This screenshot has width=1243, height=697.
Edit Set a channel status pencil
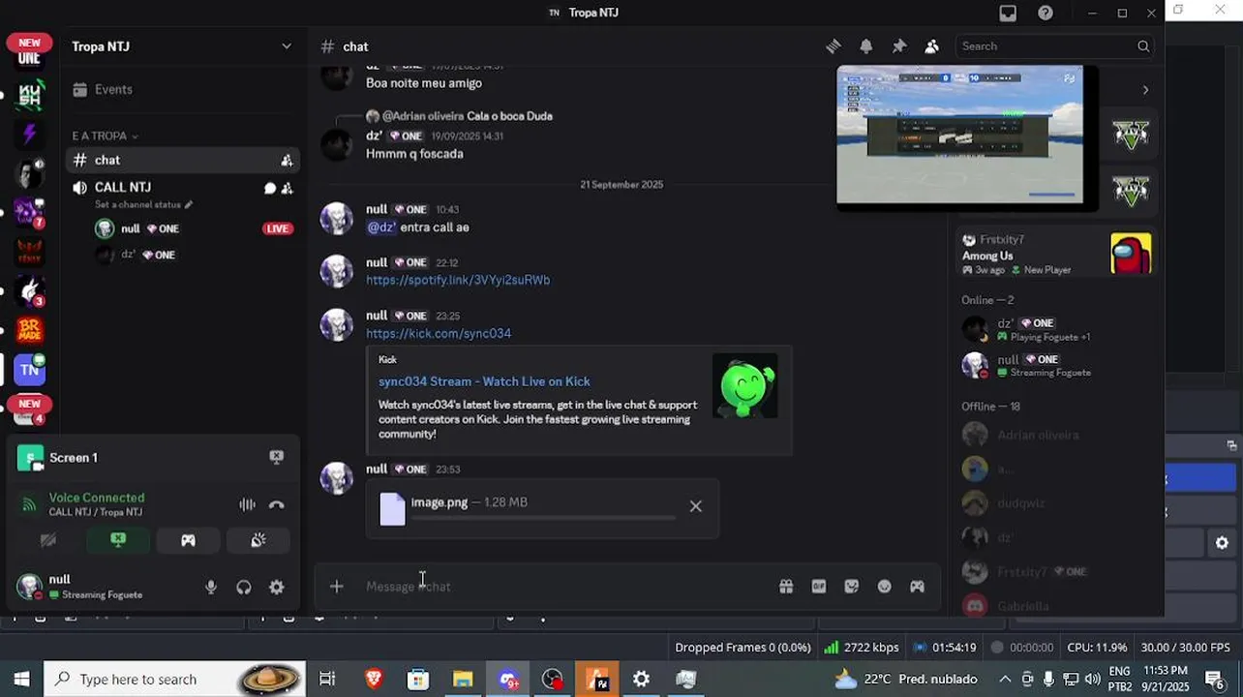[189, 205]
